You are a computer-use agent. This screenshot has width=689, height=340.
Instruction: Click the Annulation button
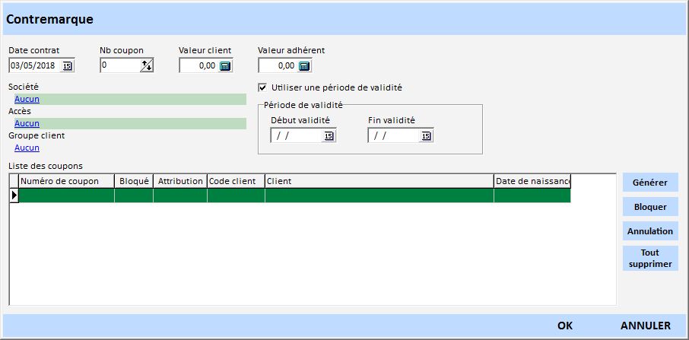(649, 231)
